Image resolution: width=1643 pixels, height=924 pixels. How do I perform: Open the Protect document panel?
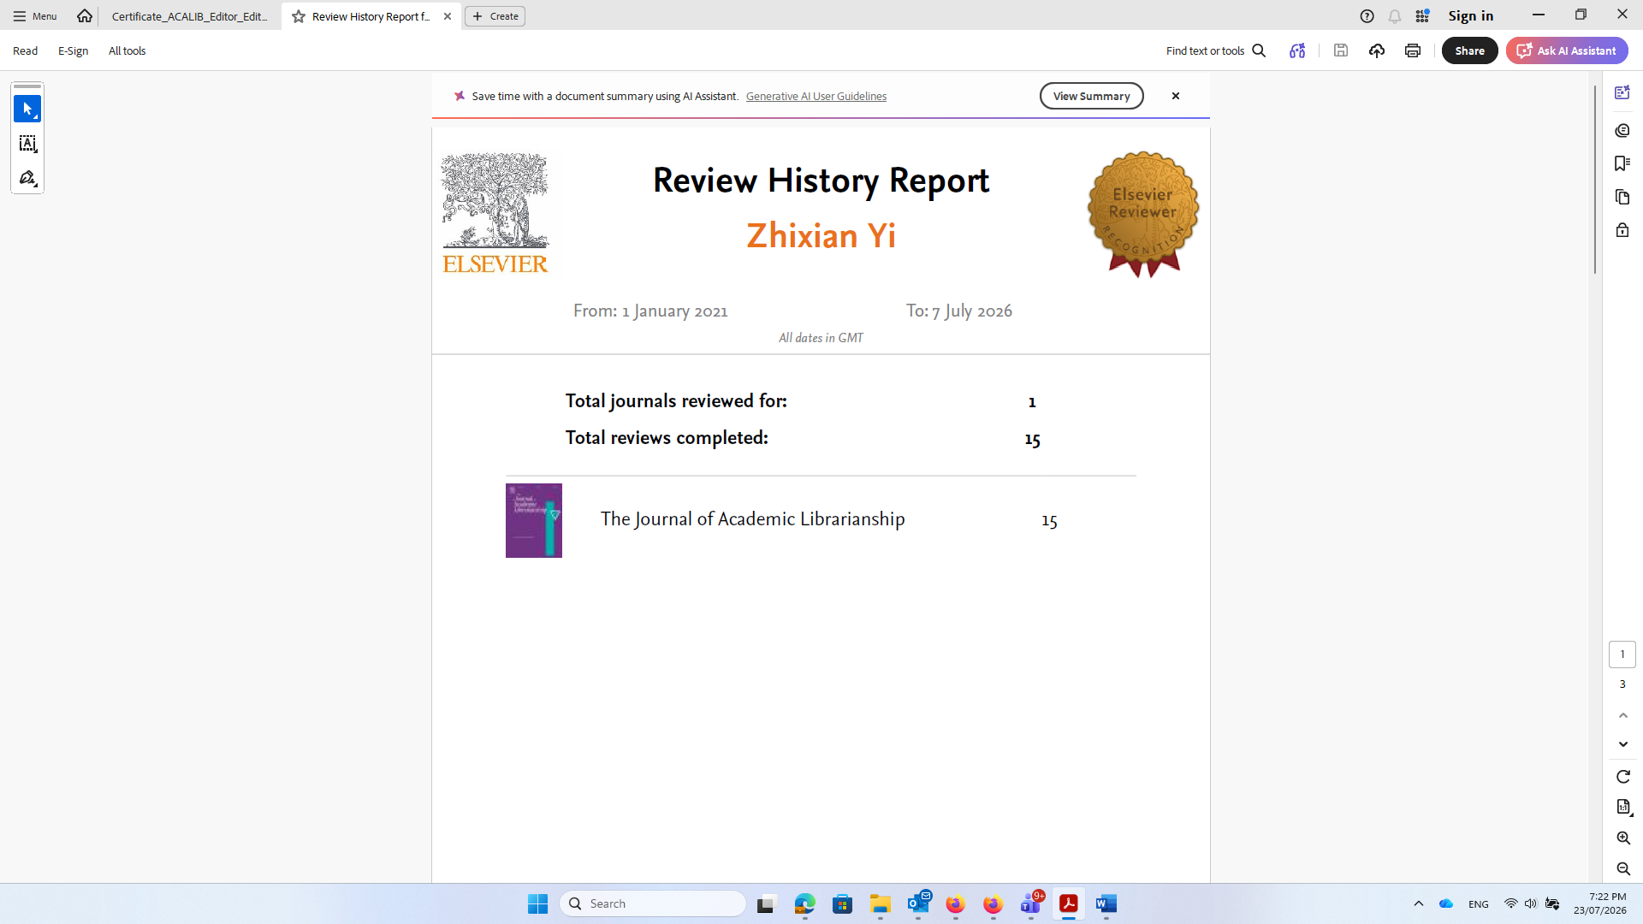coord(1622,230)
